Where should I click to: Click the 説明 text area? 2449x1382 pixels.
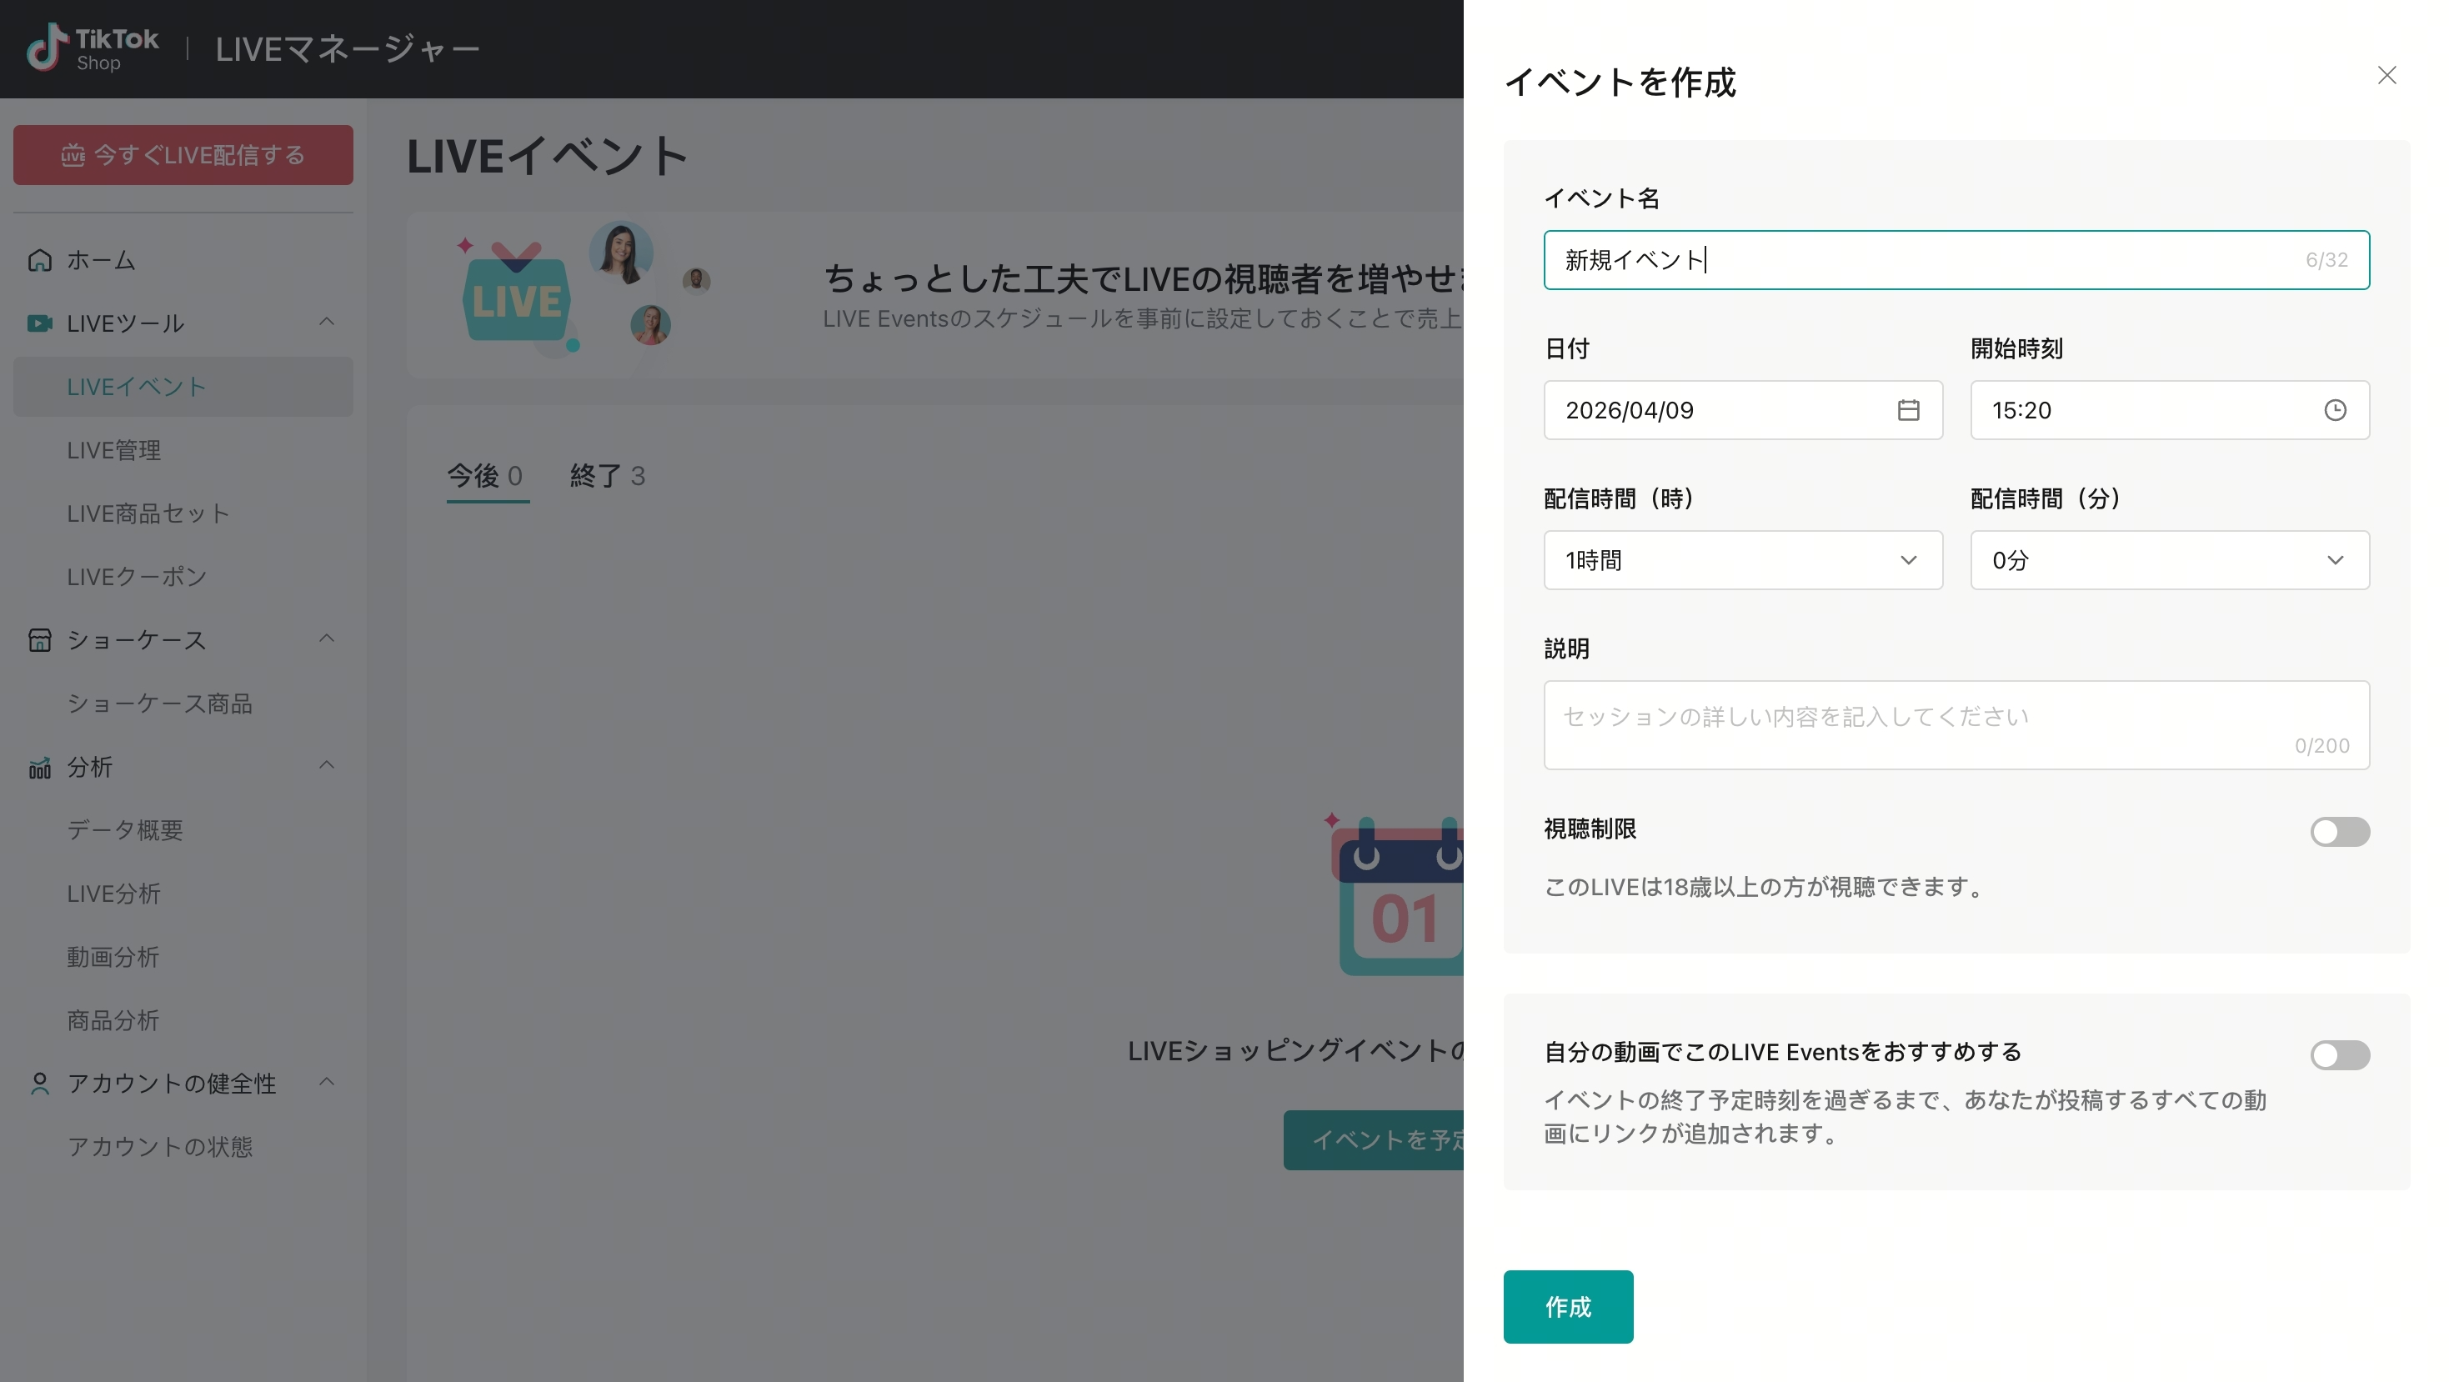point(1956,725)
